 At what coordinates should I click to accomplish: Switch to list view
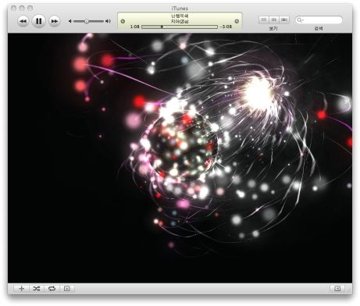264,20
